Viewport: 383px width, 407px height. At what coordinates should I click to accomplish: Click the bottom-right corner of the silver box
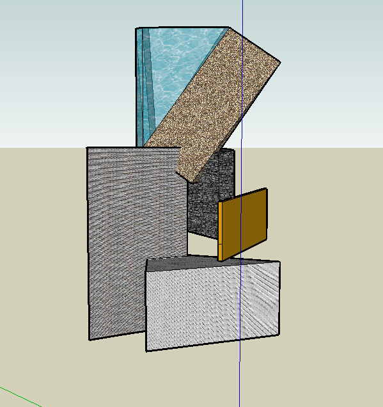coord(279,335)
